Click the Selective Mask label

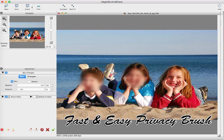click(45, 97)
